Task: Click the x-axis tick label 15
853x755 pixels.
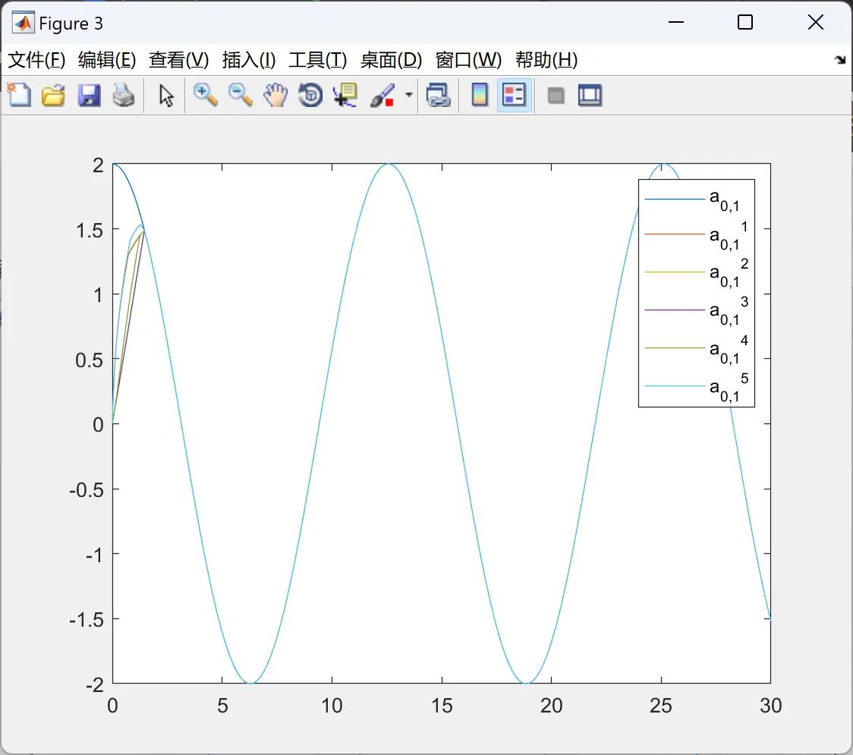Action: click(442, 706)
